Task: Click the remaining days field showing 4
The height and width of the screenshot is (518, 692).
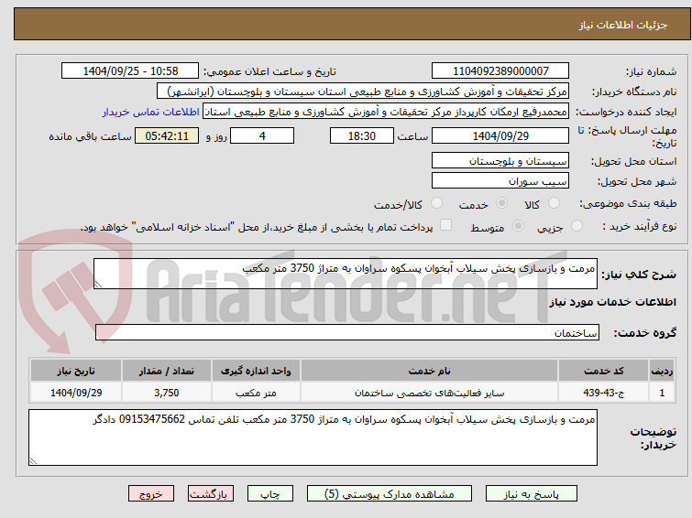Action: pos(262,135)
